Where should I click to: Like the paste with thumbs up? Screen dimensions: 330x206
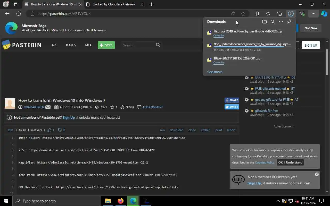49,130
